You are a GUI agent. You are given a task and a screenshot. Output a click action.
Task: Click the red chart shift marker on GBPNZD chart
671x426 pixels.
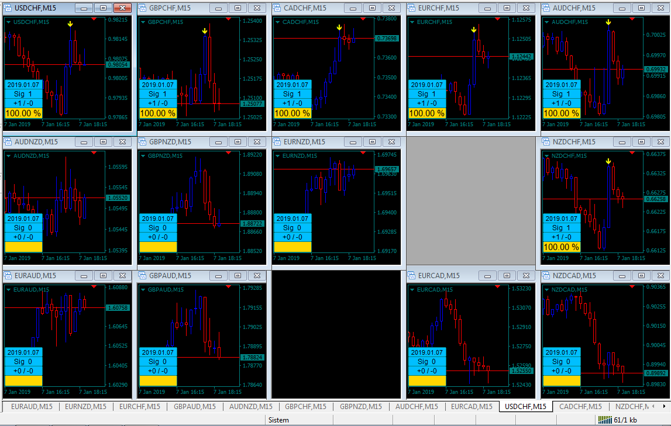229,153
